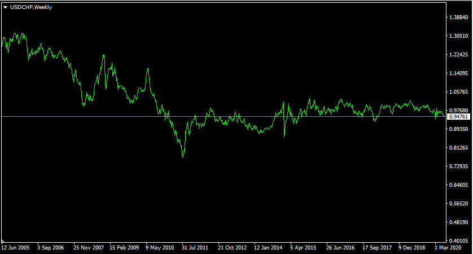This screenshot has width=473, height=254.
Task: Click the 26 Jun 2016 date label
Action: [x=340, y=248]
